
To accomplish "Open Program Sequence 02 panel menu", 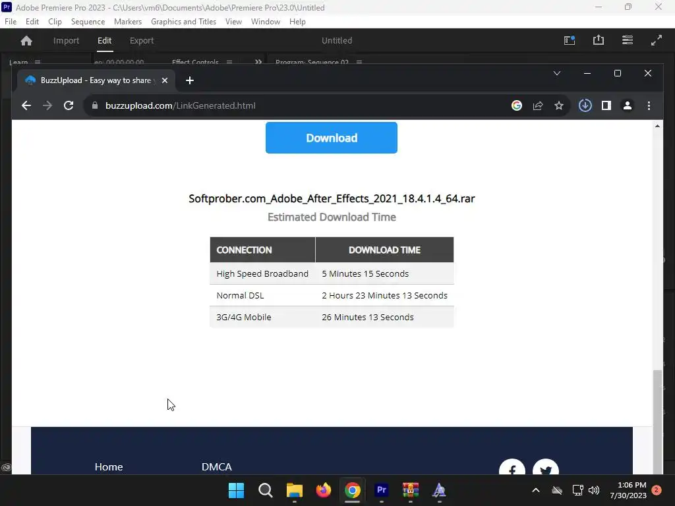I will (x=359, y=62).
